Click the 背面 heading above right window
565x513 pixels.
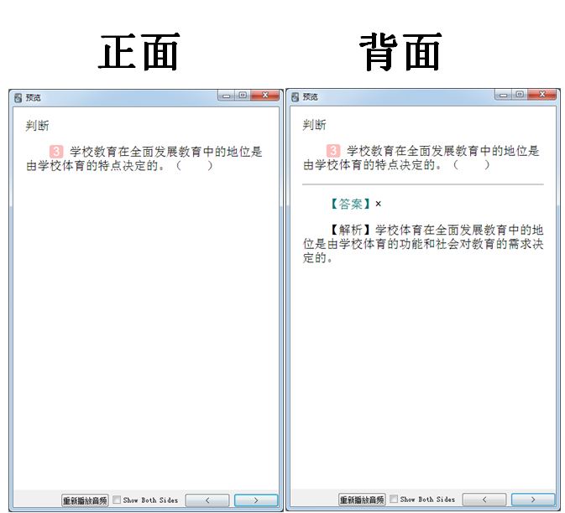400,52
